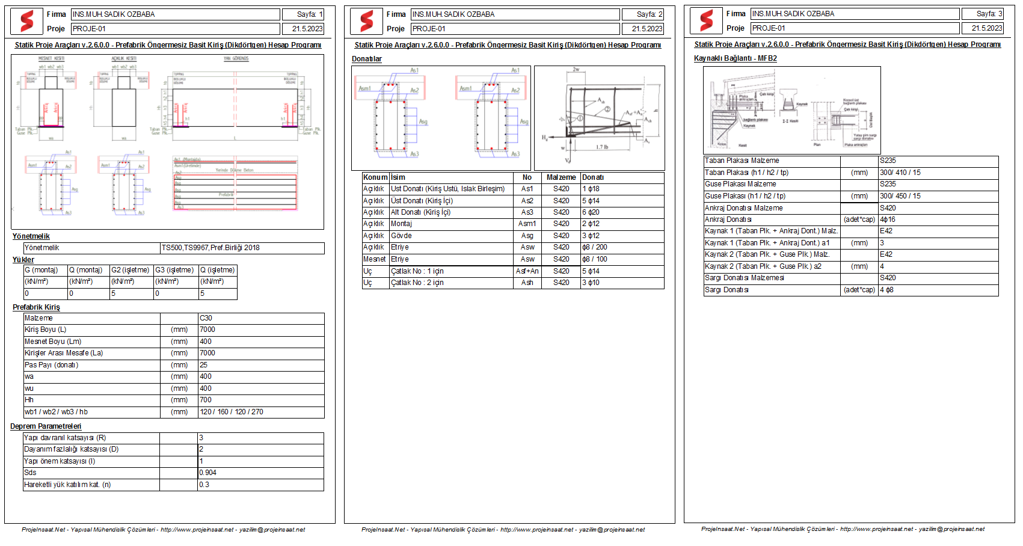Open the projeinsaat.net website link in page 2 footer
1023x546 pixels.
point(536,530)
